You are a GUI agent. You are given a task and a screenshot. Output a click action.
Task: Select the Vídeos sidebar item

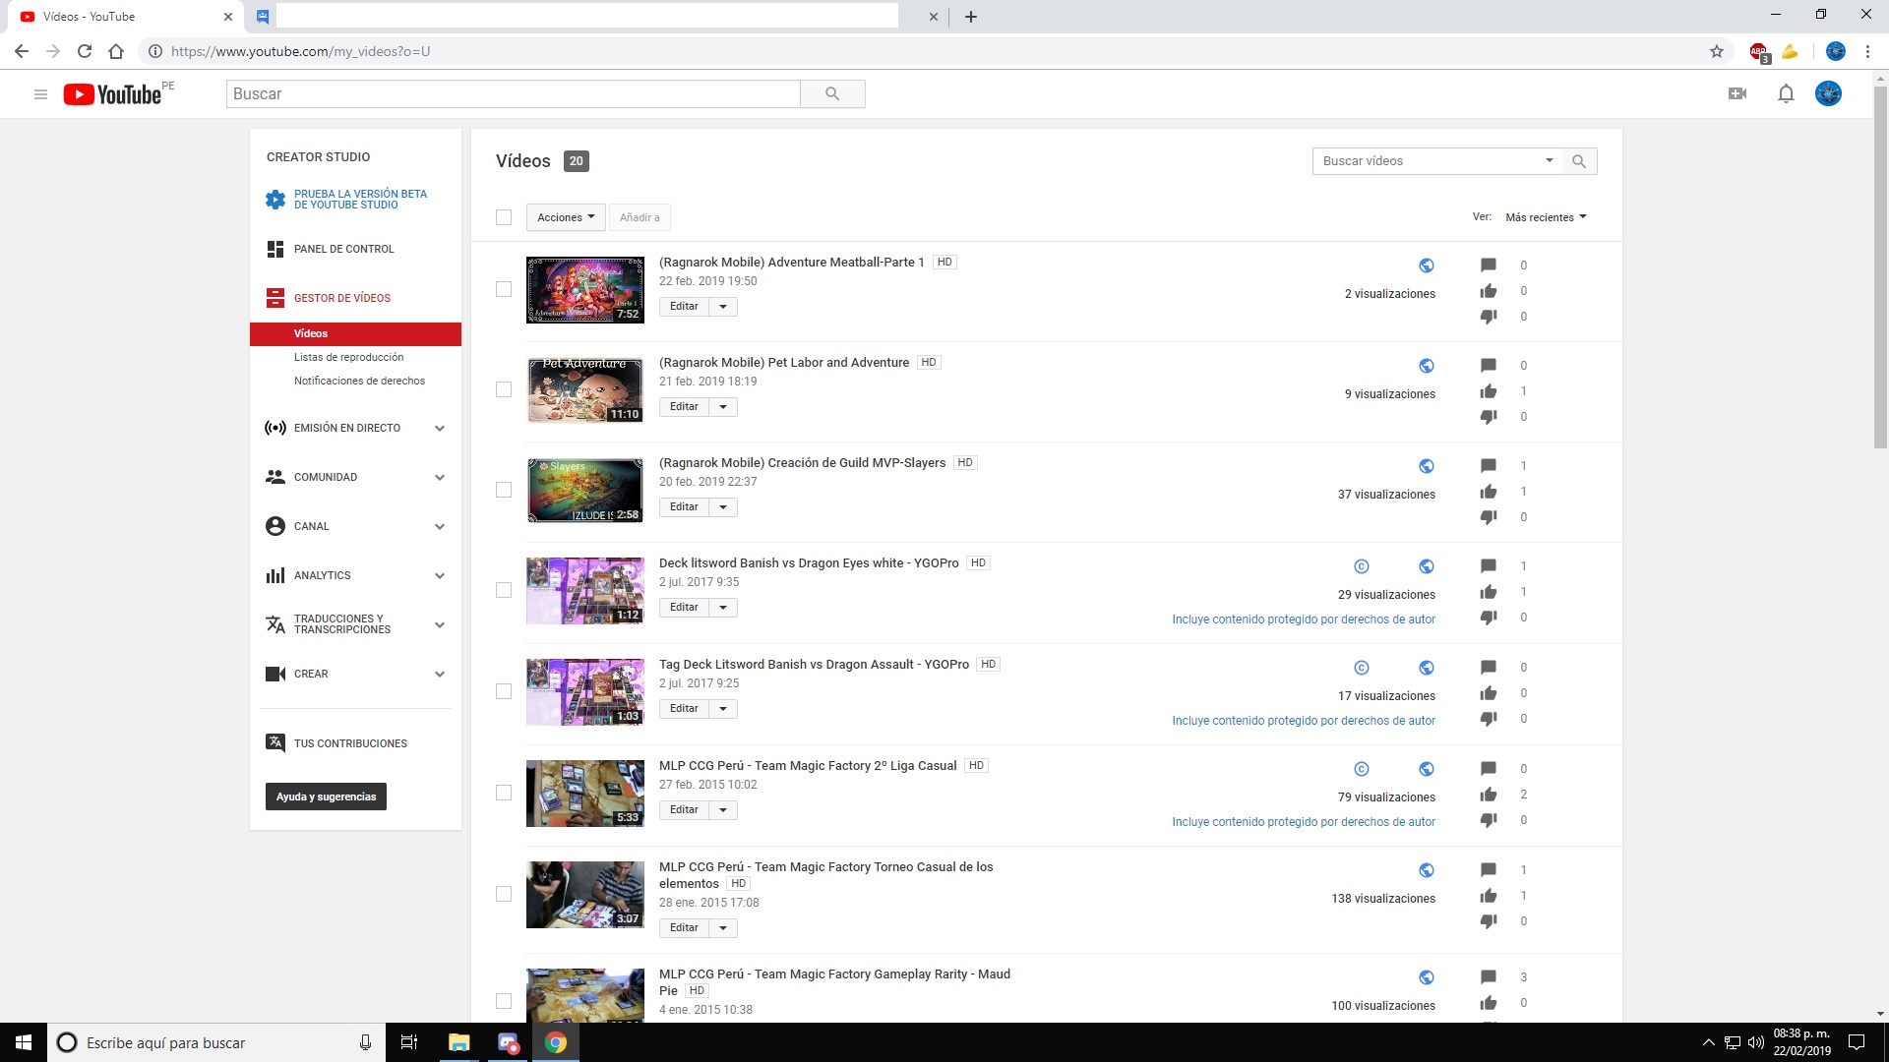355,333
